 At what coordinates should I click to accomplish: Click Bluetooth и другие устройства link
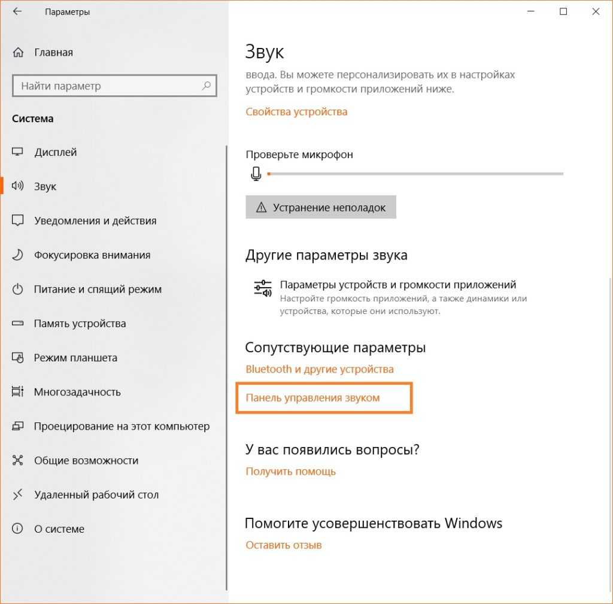[320, 369]
